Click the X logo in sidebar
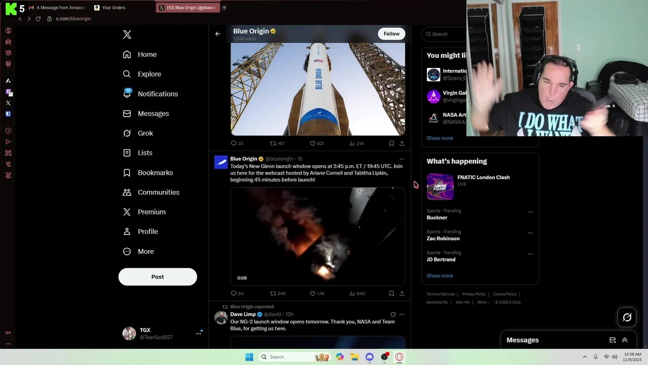This screenshot has width=648, height=365. coord(127,34)
